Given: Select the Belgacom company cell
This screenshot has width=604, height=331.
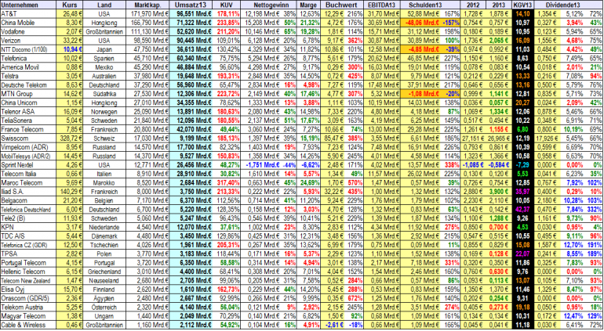Looking at the screenshot, I should (x=28, y=200).
